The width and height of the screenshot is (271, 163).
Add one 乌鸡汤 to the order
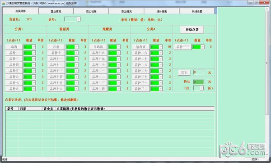pyautogui.click(x=98, y=47)
